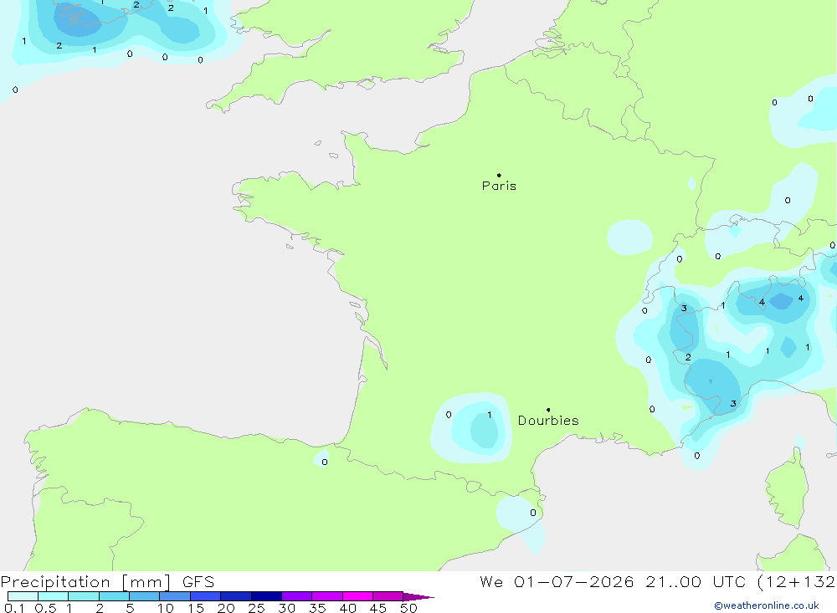
Task: Click the '1' value west of Dourbies
Action: tap(490, 415)
